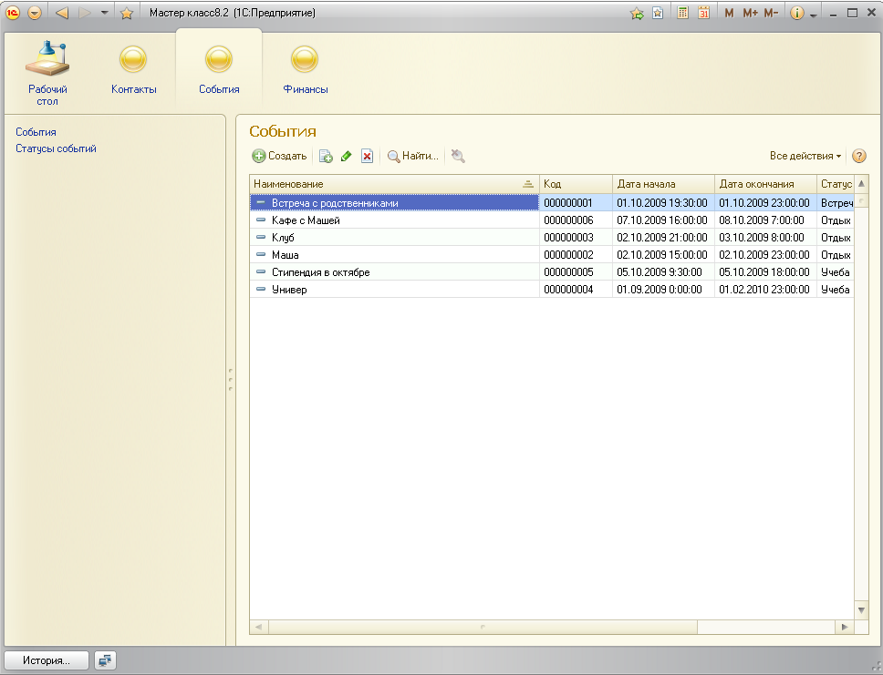Screen dimensions: 883x675
Task: Click the Создать button
Action: click(280, 157)
